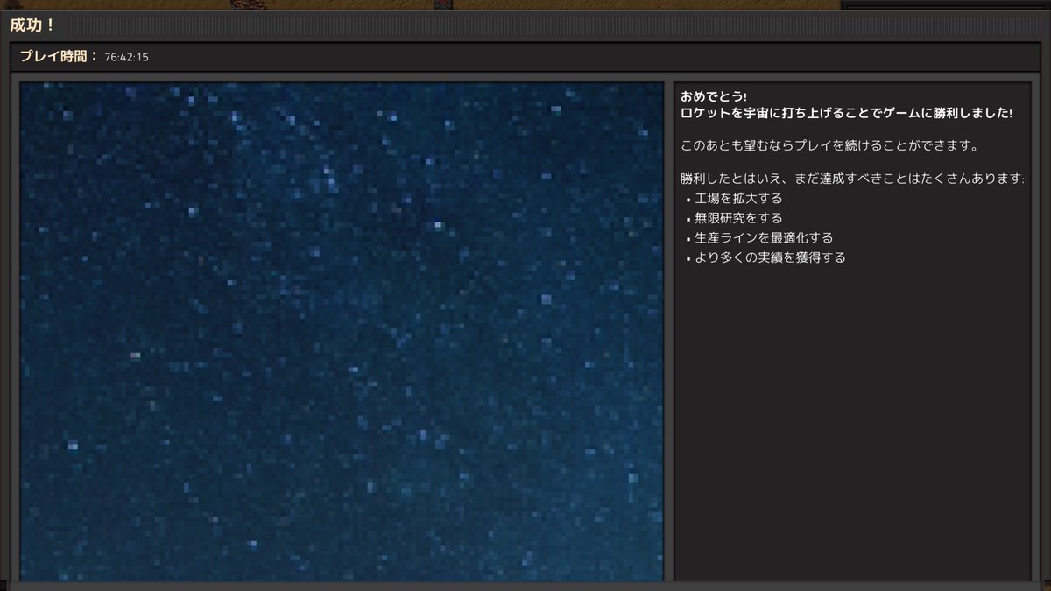Click the プレイ時間 label

point(59,57)
